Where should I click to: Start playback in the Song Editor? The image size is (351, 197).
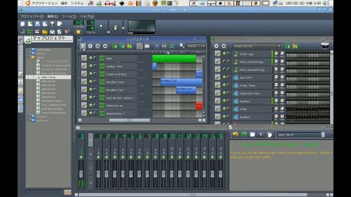coord(83,46)
